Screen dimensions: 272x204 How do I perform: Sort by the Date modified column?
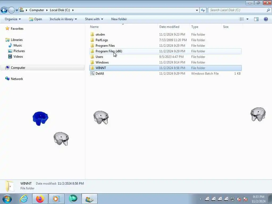coord(169,27)
